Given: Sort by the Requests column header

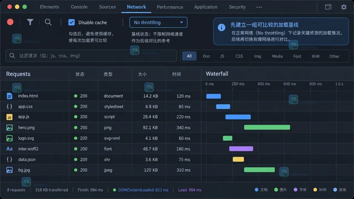Looking at the screenshot, I should (x=18, y=74).
